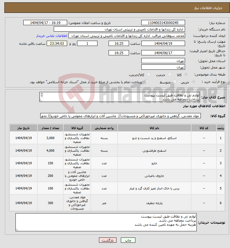230x248 pixels.
Task: Toggle the Islamic treasury payment checkbox
Action: click(x=146, y=81)
